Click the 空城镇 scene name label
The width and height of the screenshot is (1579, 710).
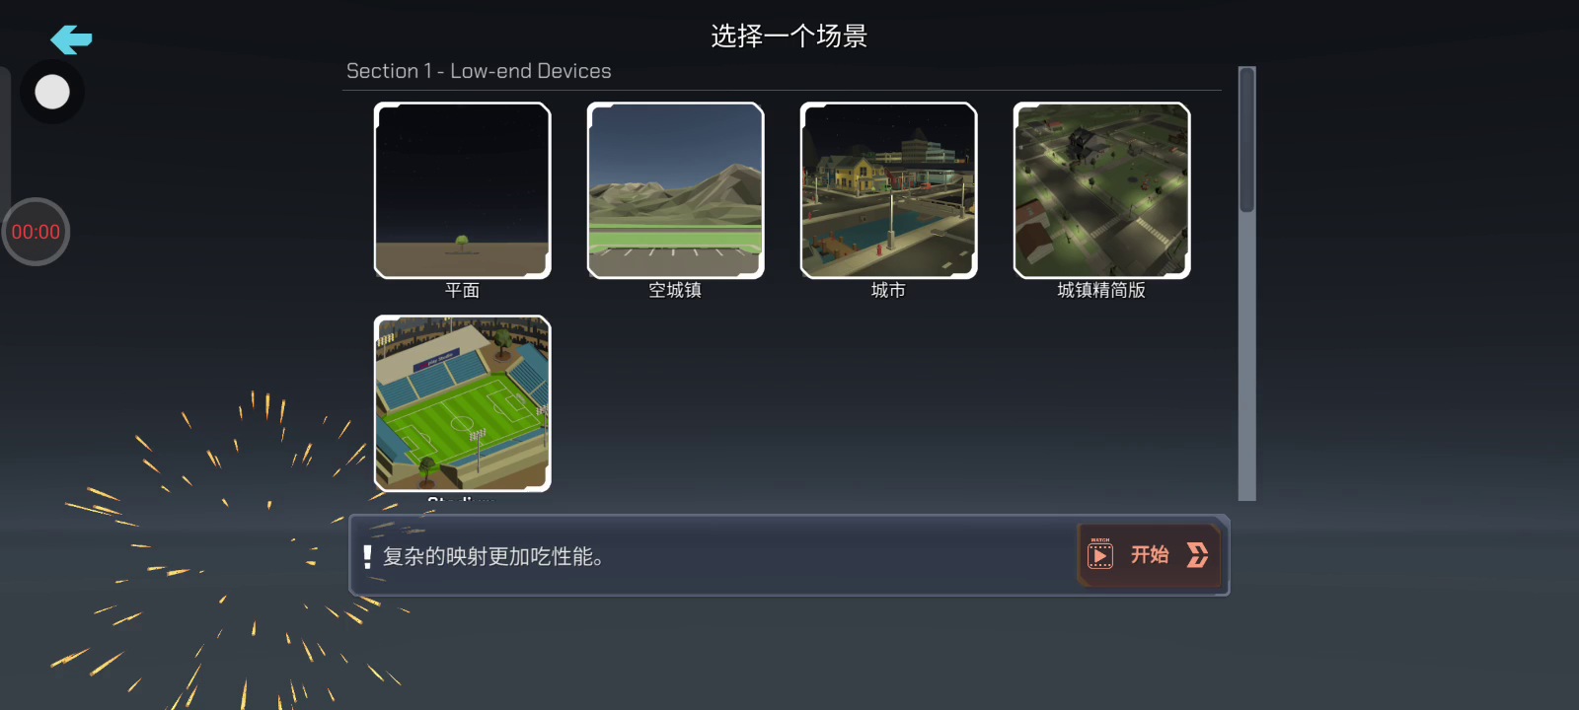(x=675, y=290)
